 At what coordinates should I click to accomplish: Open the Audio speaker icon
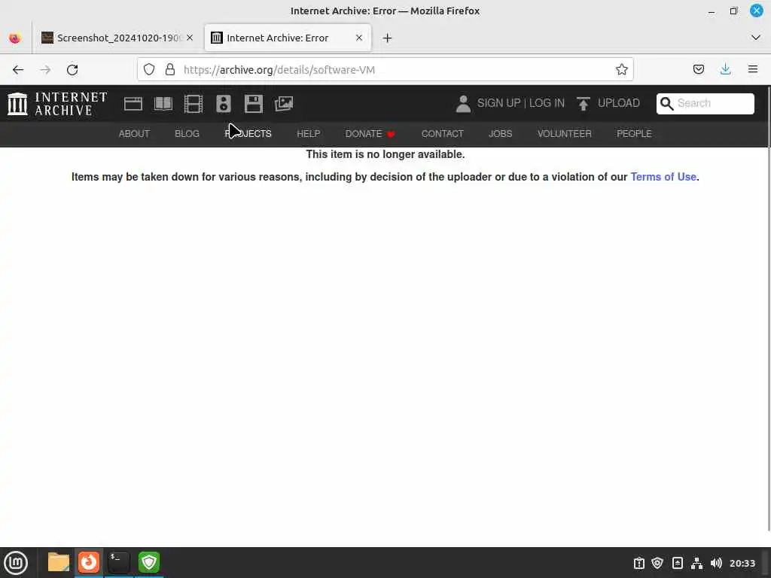point(223,104)
